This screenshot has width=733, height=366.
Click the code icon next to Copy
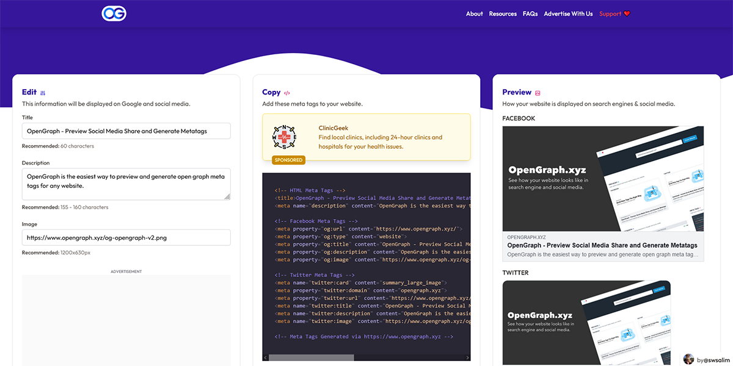click(x=287, y=93)
